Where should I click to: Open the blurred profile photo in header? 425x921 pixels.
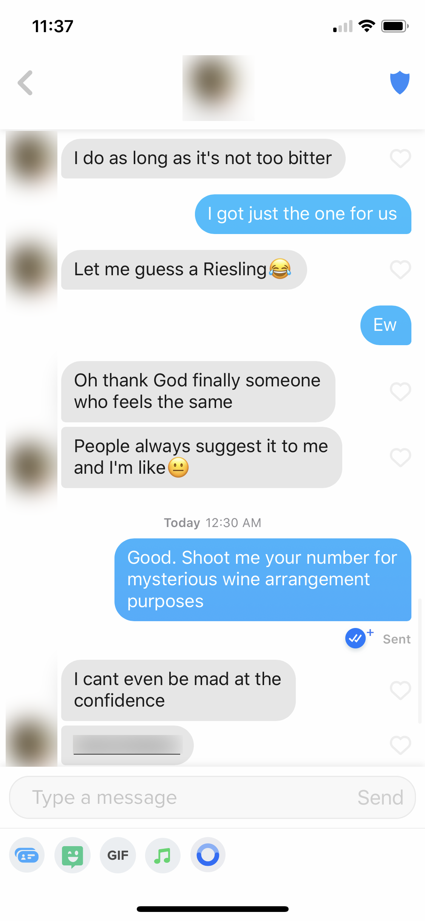(218, 88)
